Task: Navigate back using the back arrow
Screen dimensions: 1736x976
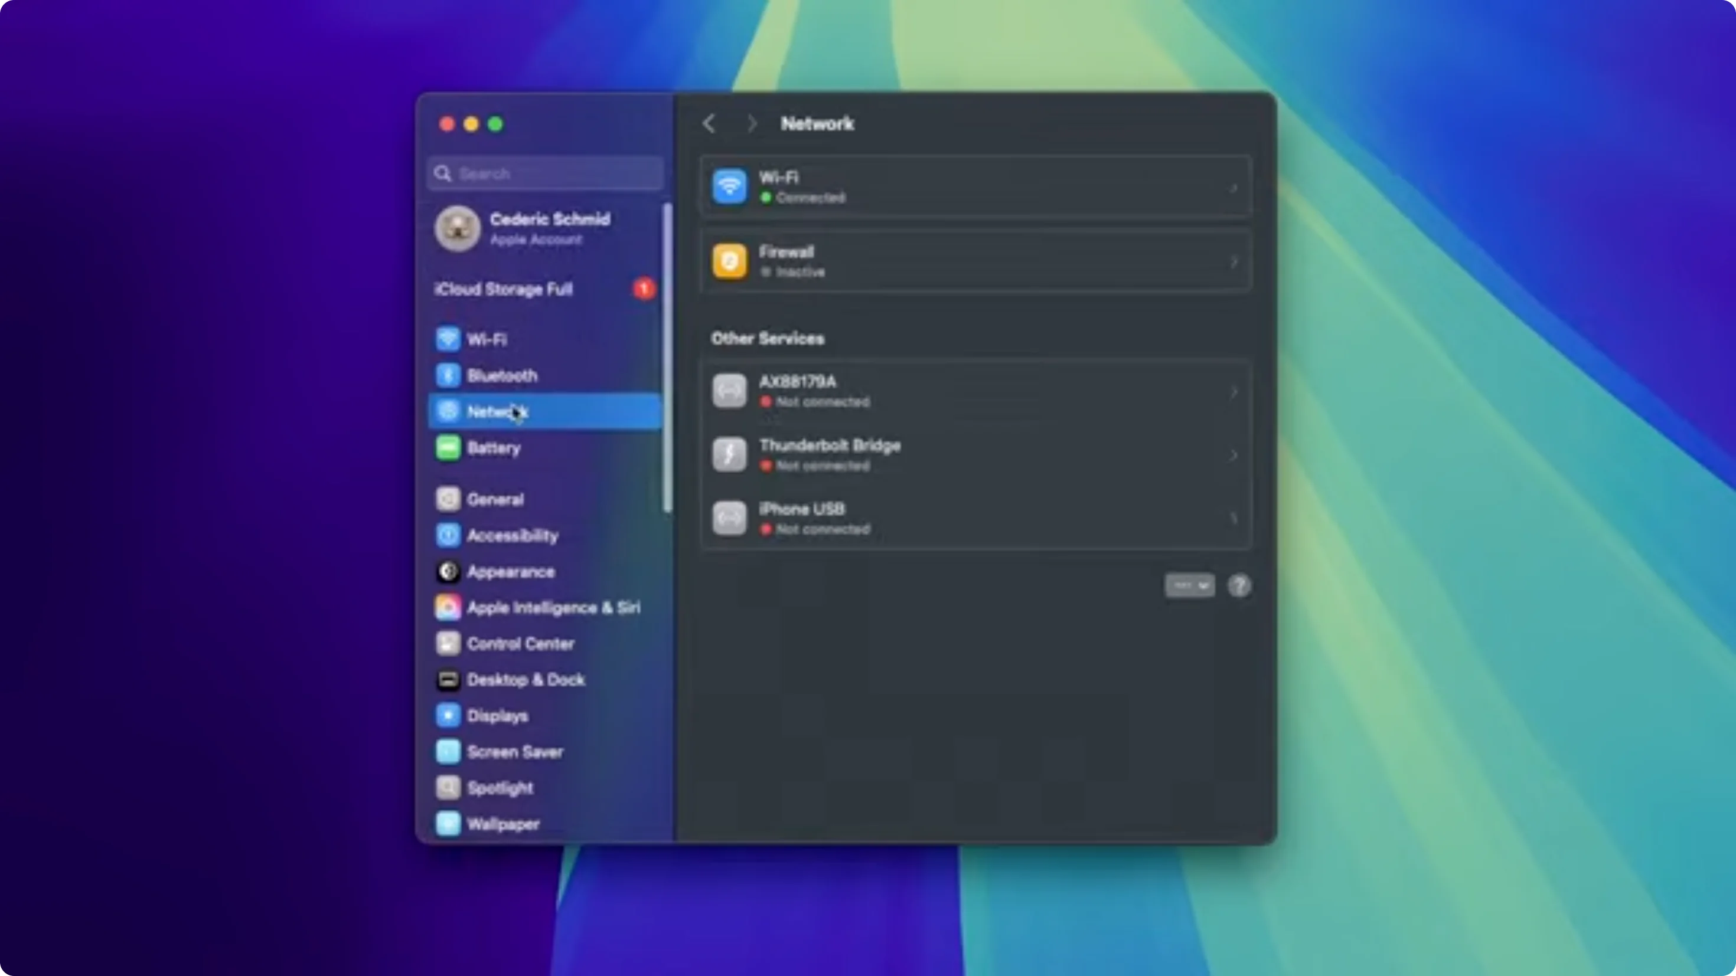Action: pos(710,123)
